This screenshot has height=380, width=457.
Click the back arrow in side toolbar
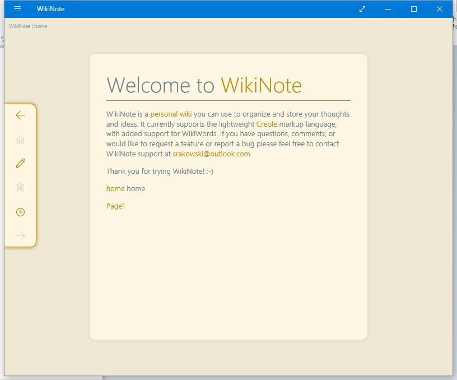click(x=21, y=115)
